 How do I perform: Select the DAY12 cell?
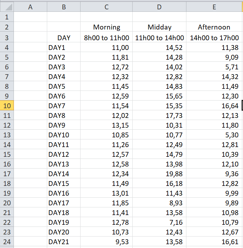point(64,154)
